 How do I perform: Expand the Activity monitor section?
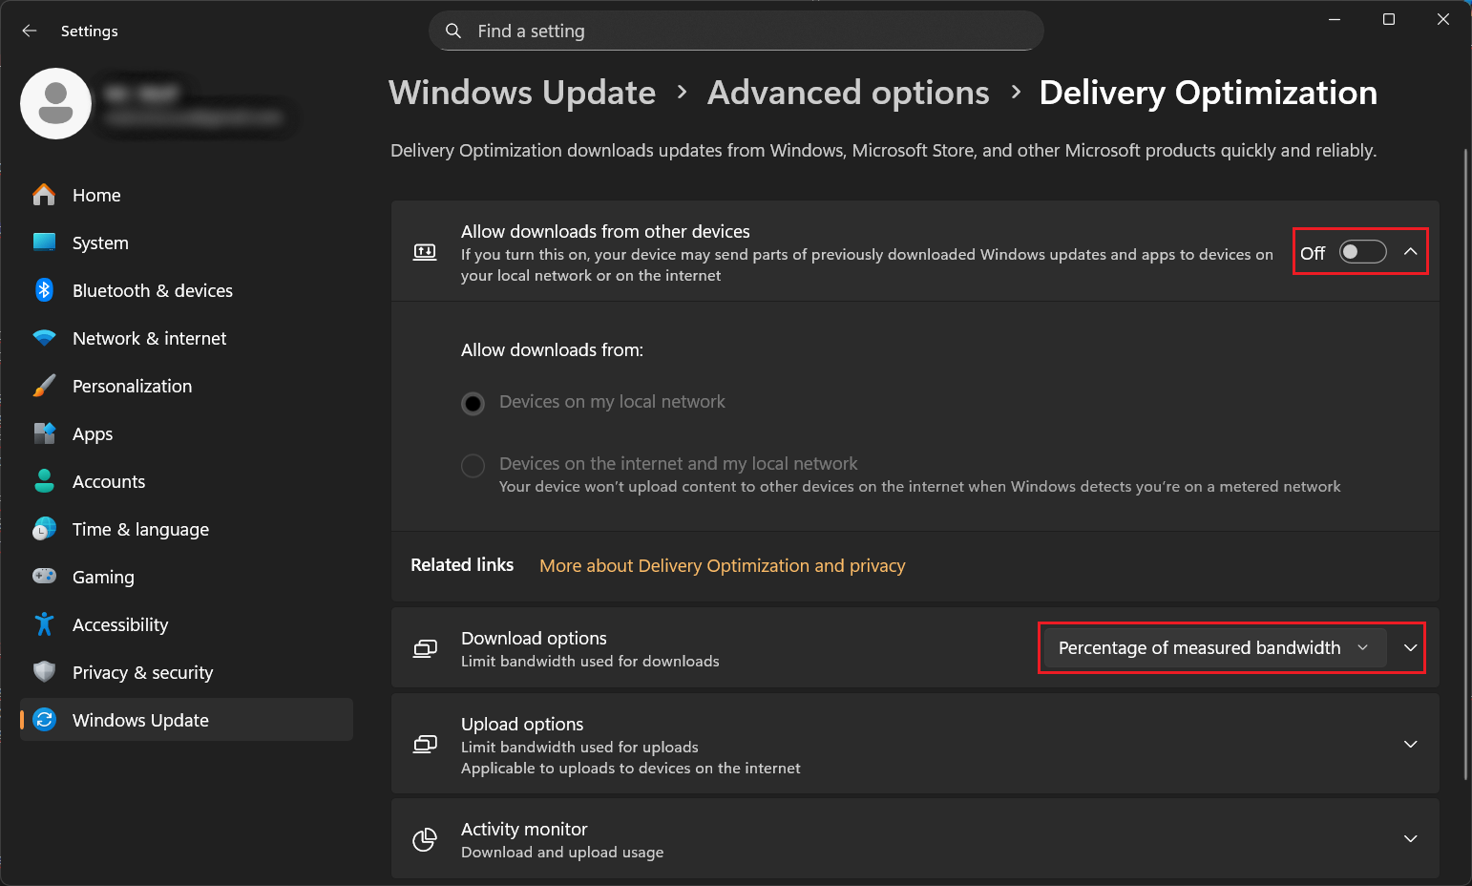pyautogui.click(x=1410, y=838)
